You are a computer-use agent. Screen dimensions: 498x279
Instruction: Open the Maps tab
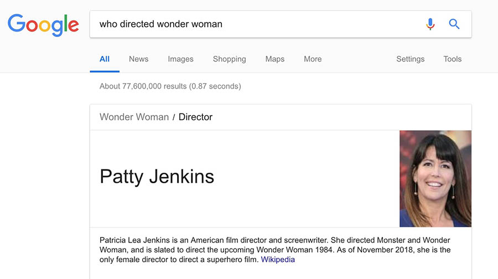274,59
